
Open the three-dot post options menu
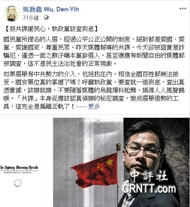(183, 8)
